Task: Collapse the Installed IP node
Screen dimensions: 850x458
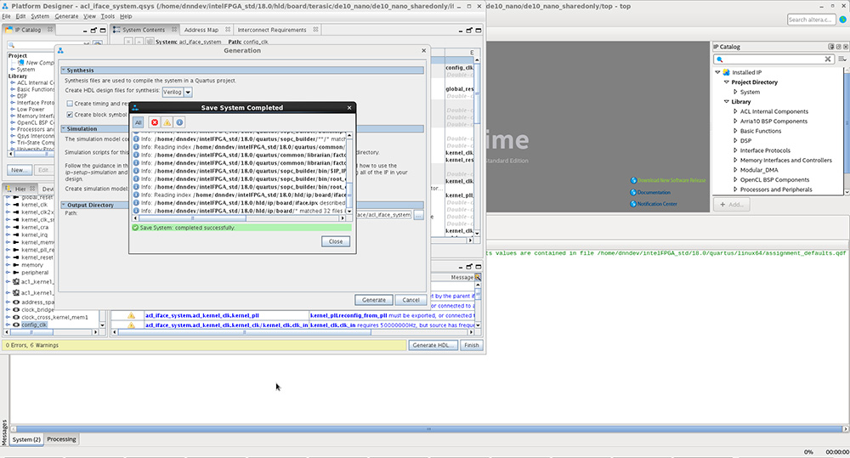Action: coord(717,72)
